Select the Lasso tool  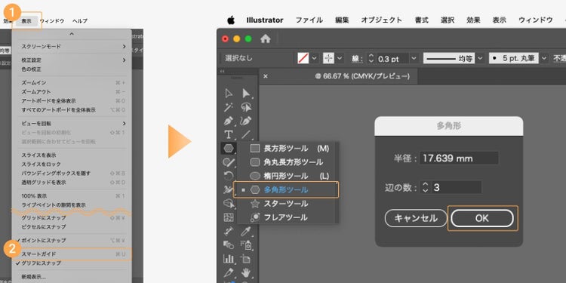246,107
